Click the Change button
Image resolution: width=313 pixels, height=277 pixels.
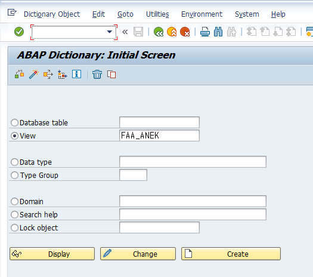pyautogui.click(x=138, y=254)
